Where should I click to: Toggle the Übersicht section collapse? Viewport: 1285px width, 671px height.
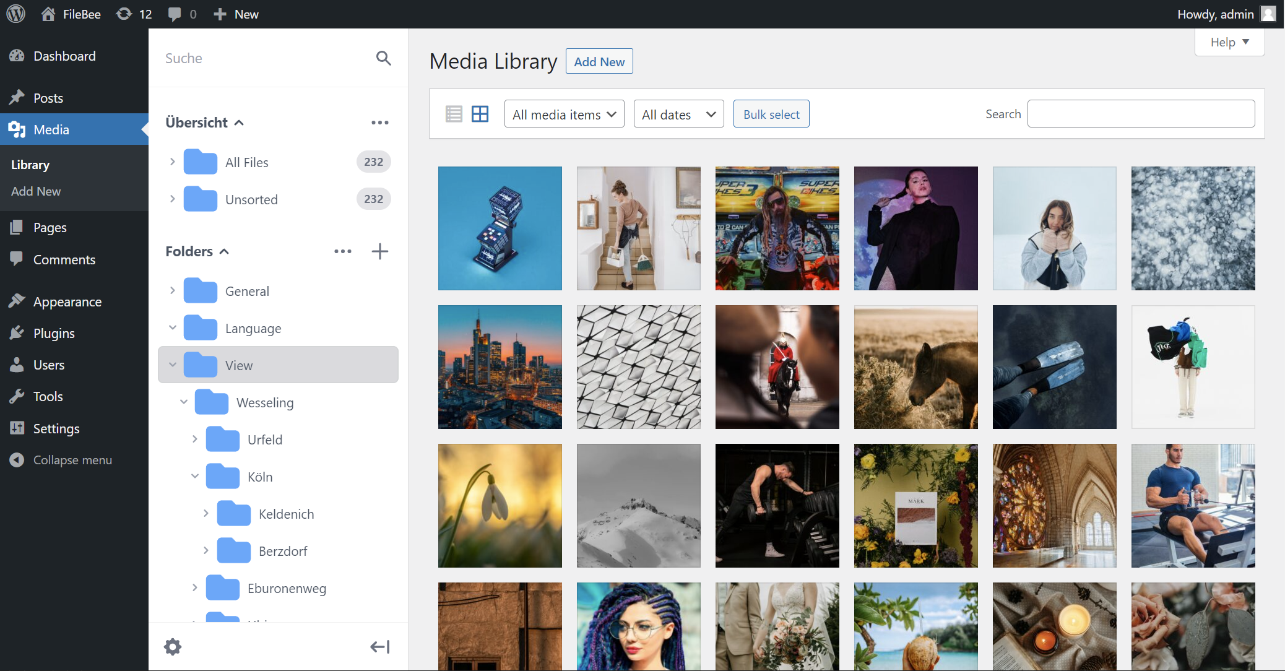tap(239, 123)
